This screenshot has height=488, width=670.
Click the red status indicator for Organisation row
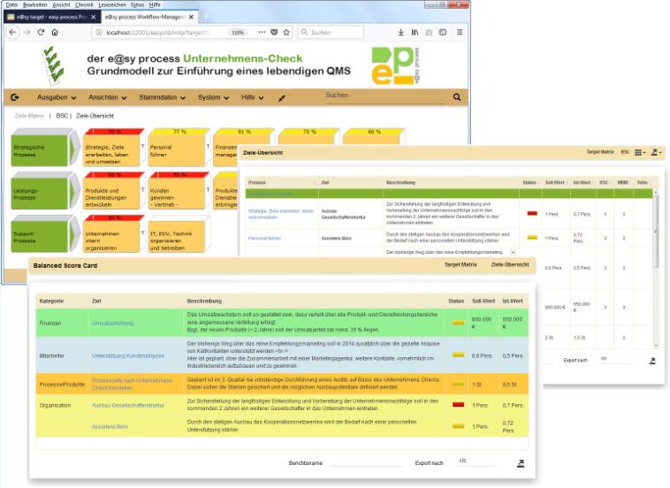(457, 405)
